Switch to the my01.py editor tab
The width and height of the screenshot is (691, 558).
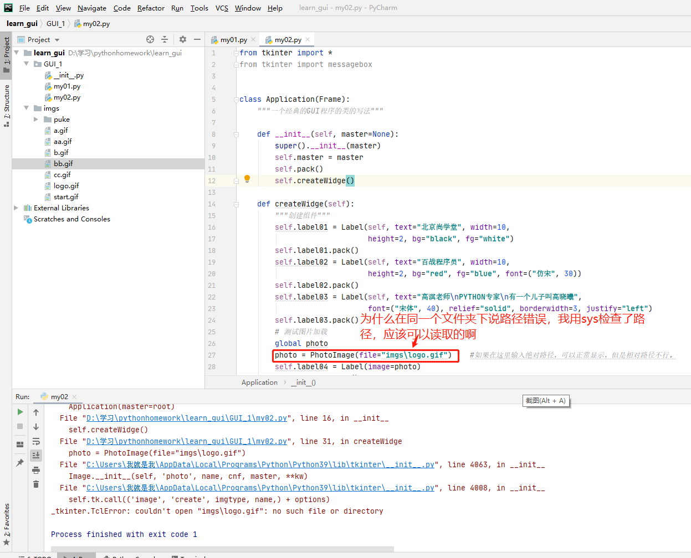[233, 39]
